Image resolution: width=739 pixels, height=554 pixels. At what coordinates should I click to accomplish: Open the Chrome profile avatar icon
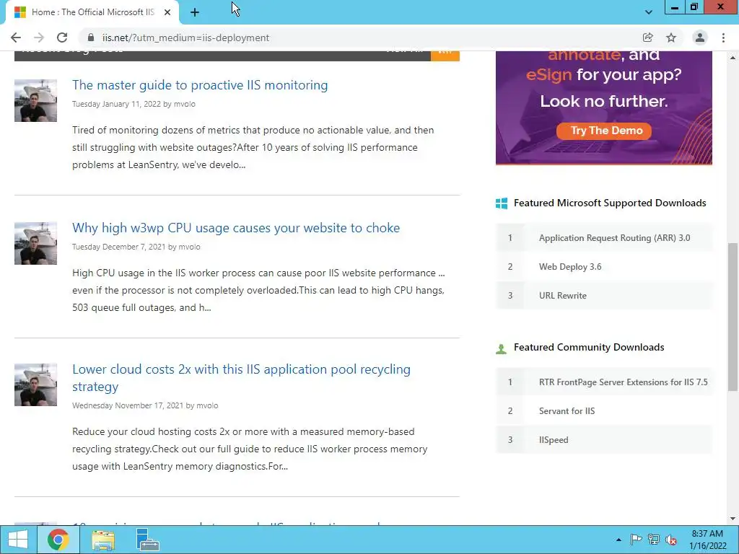(x=700, y=38)
